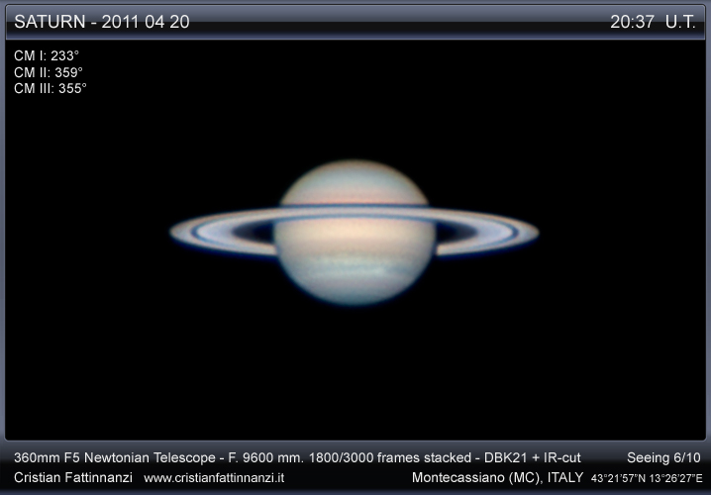Click the '20:37 U.T.' time label
711x495 pixels.
653,22
